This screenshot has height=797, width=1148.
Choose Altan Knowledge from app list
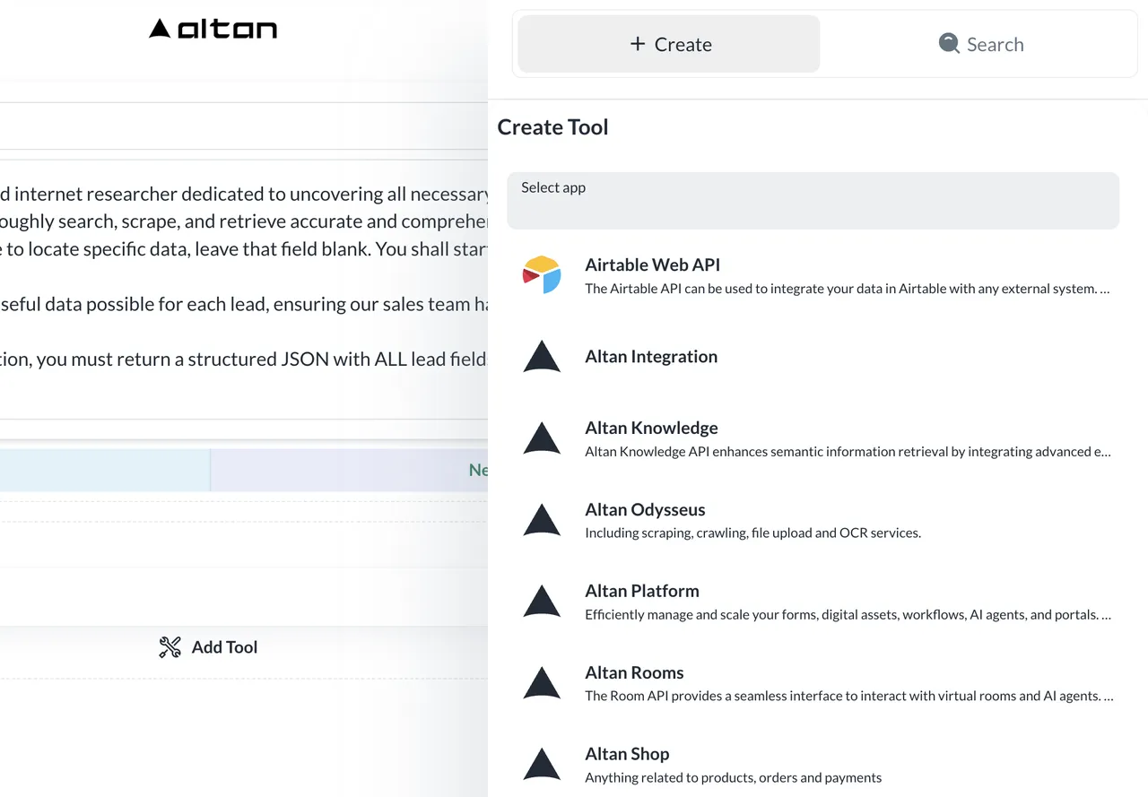(x=813, y=438)
